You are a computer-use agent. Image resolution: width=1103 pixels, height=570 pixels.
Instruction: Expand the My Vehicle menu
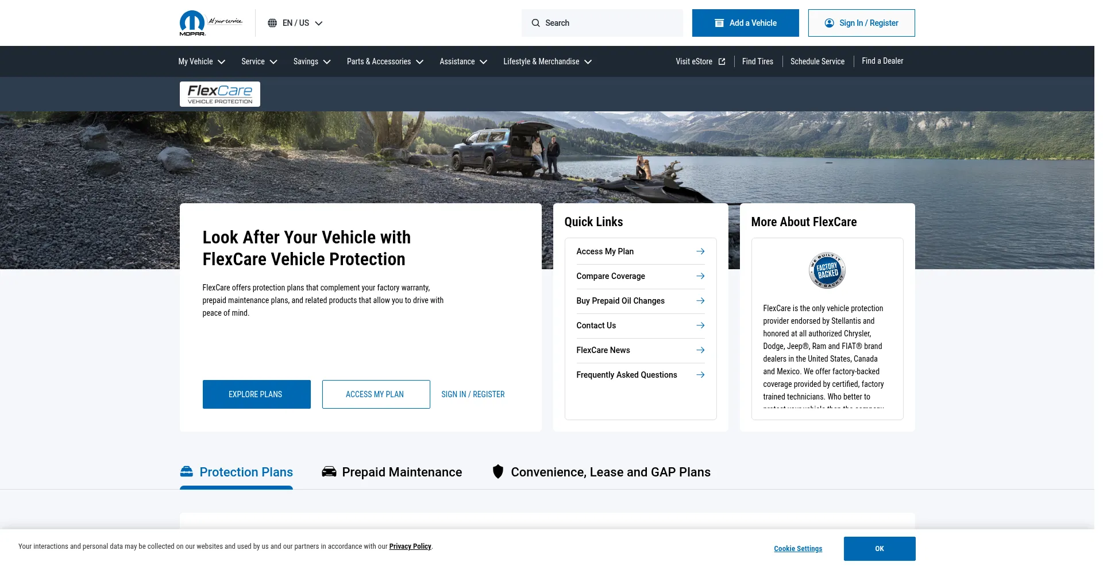pos(202,61)
